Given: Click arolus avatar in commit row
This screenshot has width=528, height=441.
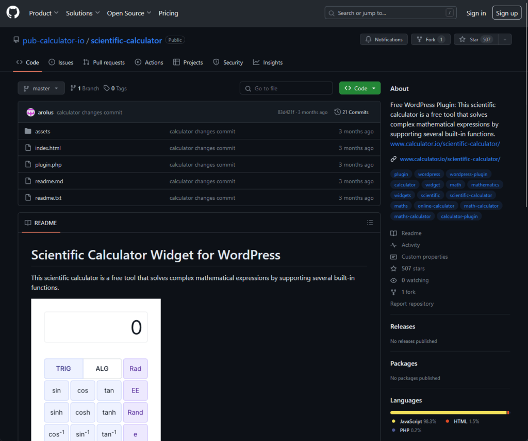Looking at the screenshot, I should (x=30, y=112).
